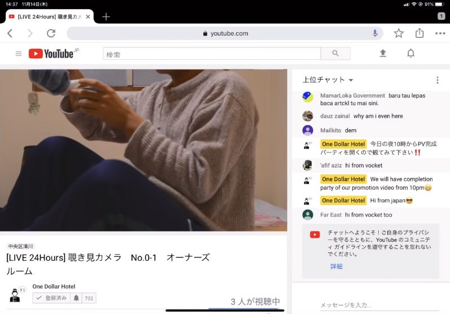Click 'afif aziz avatar in chat
The width and height of the screenshot is (450, 314).
tap(308, 165)
